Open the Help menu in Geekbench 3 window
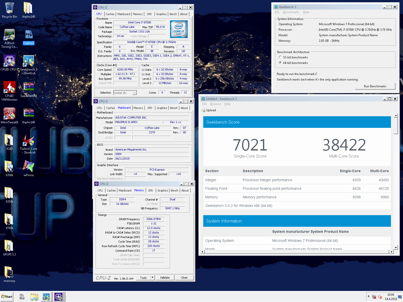Screen dimensions: 403x302 point(306,12)
